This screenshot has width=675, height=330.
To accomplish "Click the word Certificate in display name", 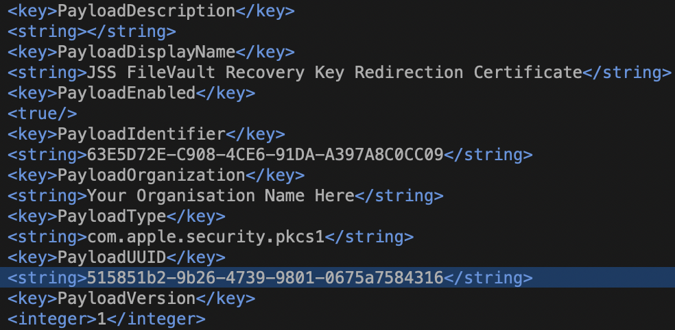I will click(x=528, y=73).
